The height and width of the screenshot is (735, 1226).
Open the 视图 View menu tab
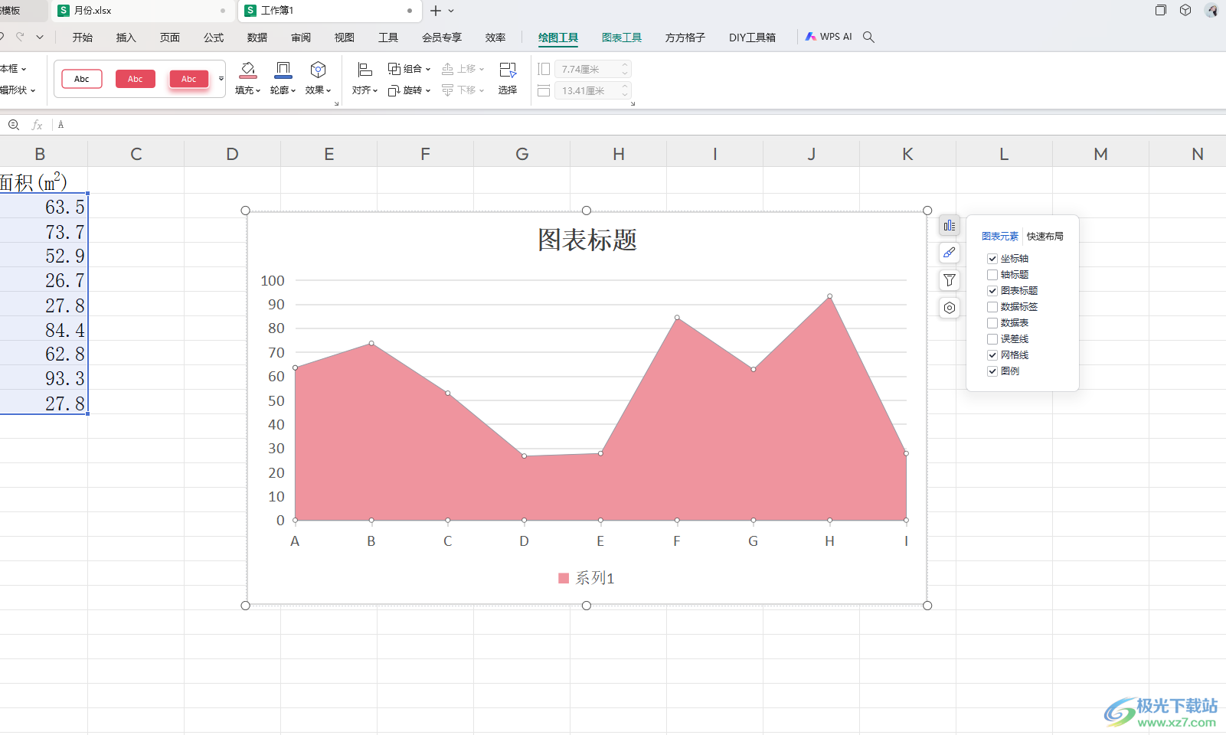click(x=345, y=38)
